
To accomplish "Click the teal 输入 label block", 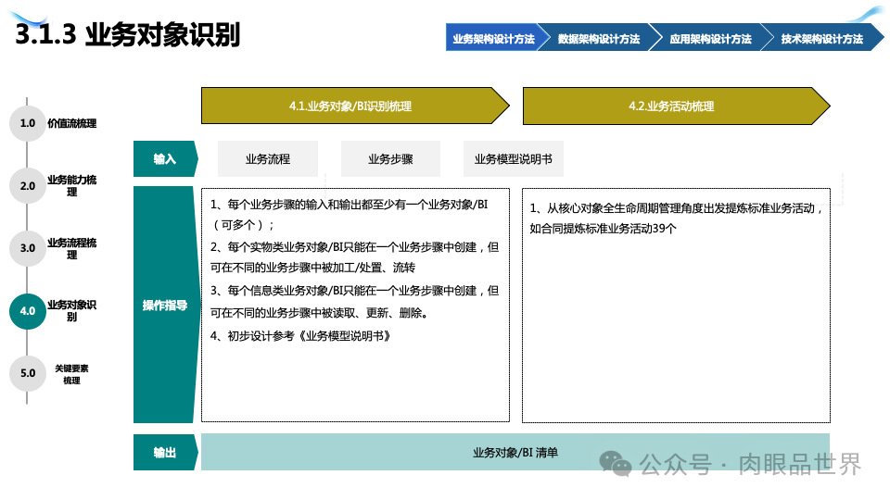I will pyautogui.click(x=165, y=158).
